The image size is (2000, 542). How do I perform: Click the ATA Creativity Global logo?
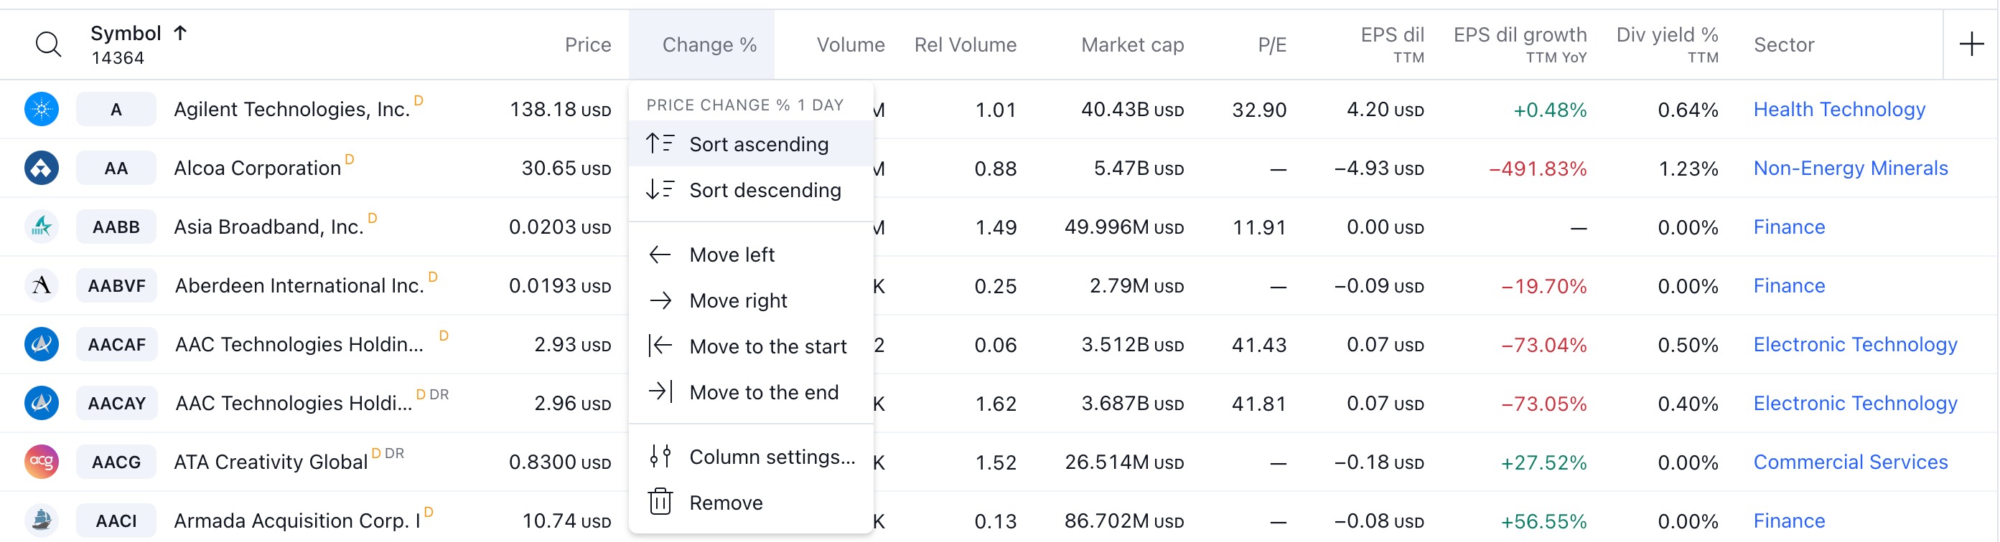pos(42,462)
